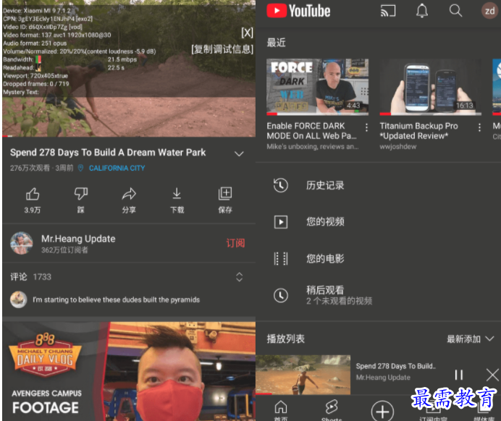Expand video description chevron next to title

[239, 154]
